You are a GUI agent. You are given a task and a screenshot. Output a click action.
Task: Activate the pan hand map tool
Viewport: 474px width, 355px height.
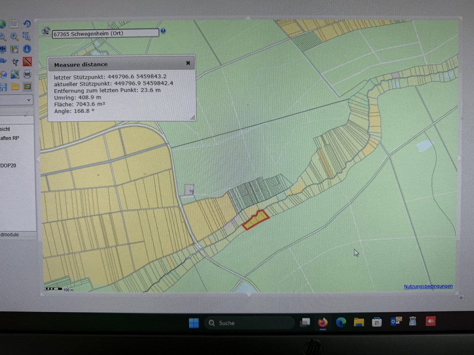(x=14, y=49)
